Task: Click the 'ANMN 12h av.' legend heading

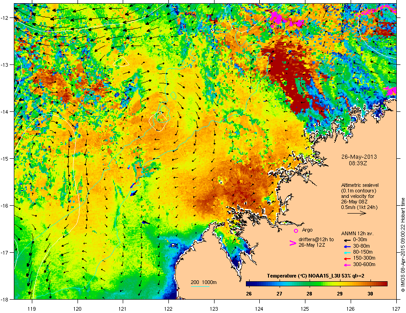Action: click(x=357, y=233)
